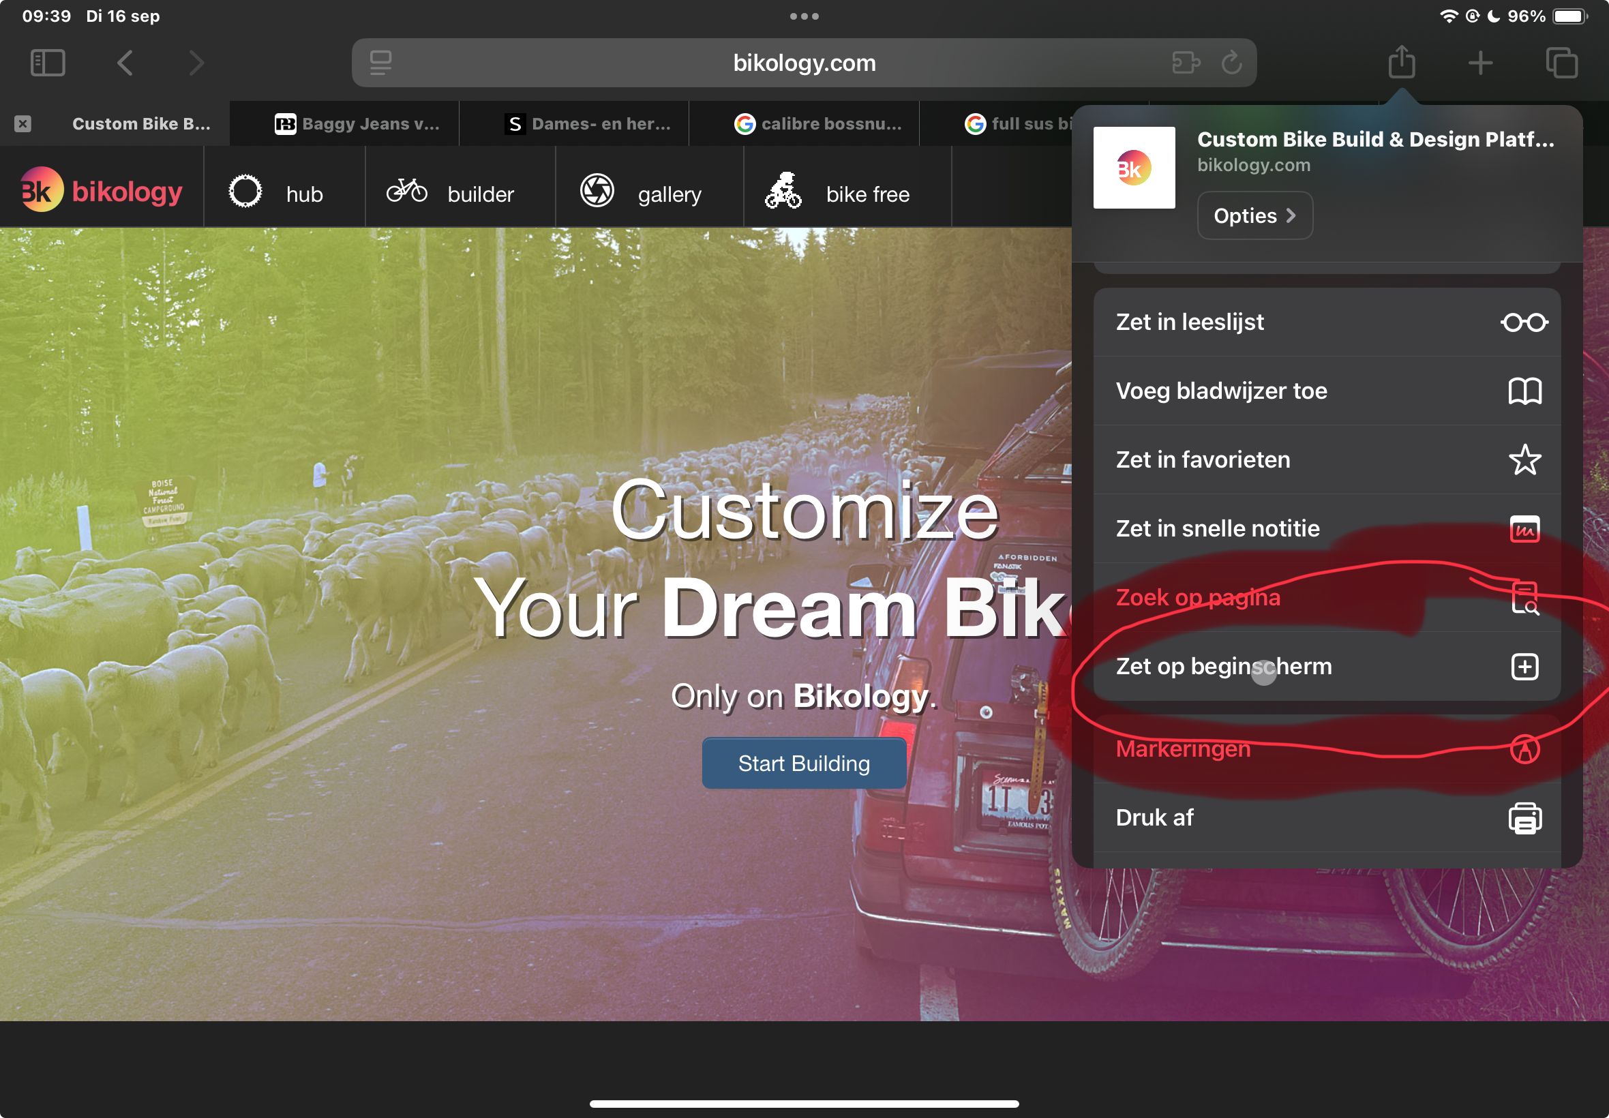Switch to the calibre bossnut tab
The width and height of the screenshot is (1609, 1118).
pyautogui.click(x=818, y=124)
